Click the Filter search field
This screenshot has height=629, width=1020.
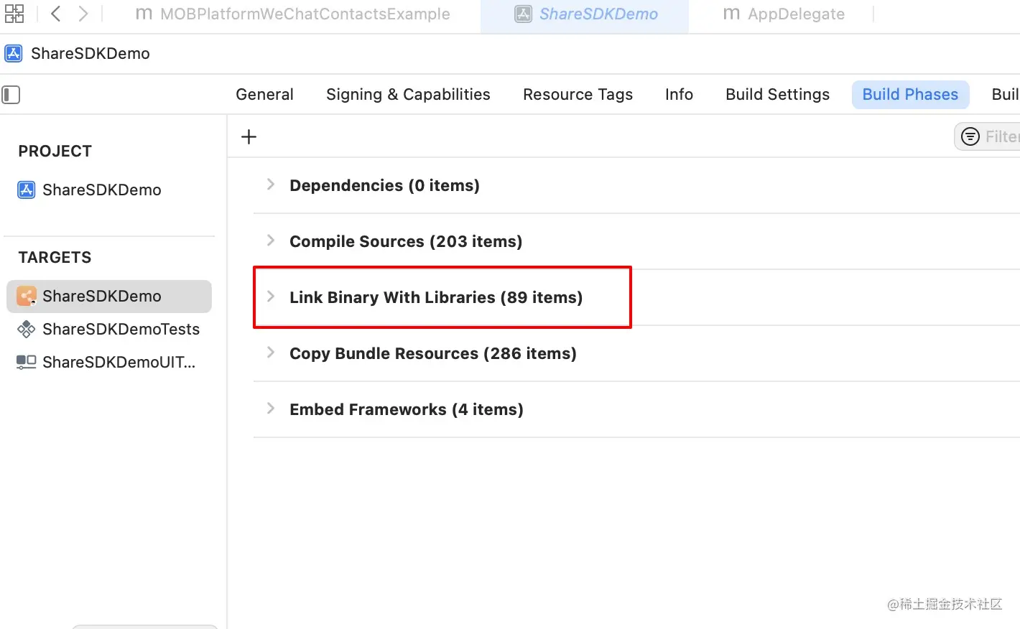(x=988, y=136)
